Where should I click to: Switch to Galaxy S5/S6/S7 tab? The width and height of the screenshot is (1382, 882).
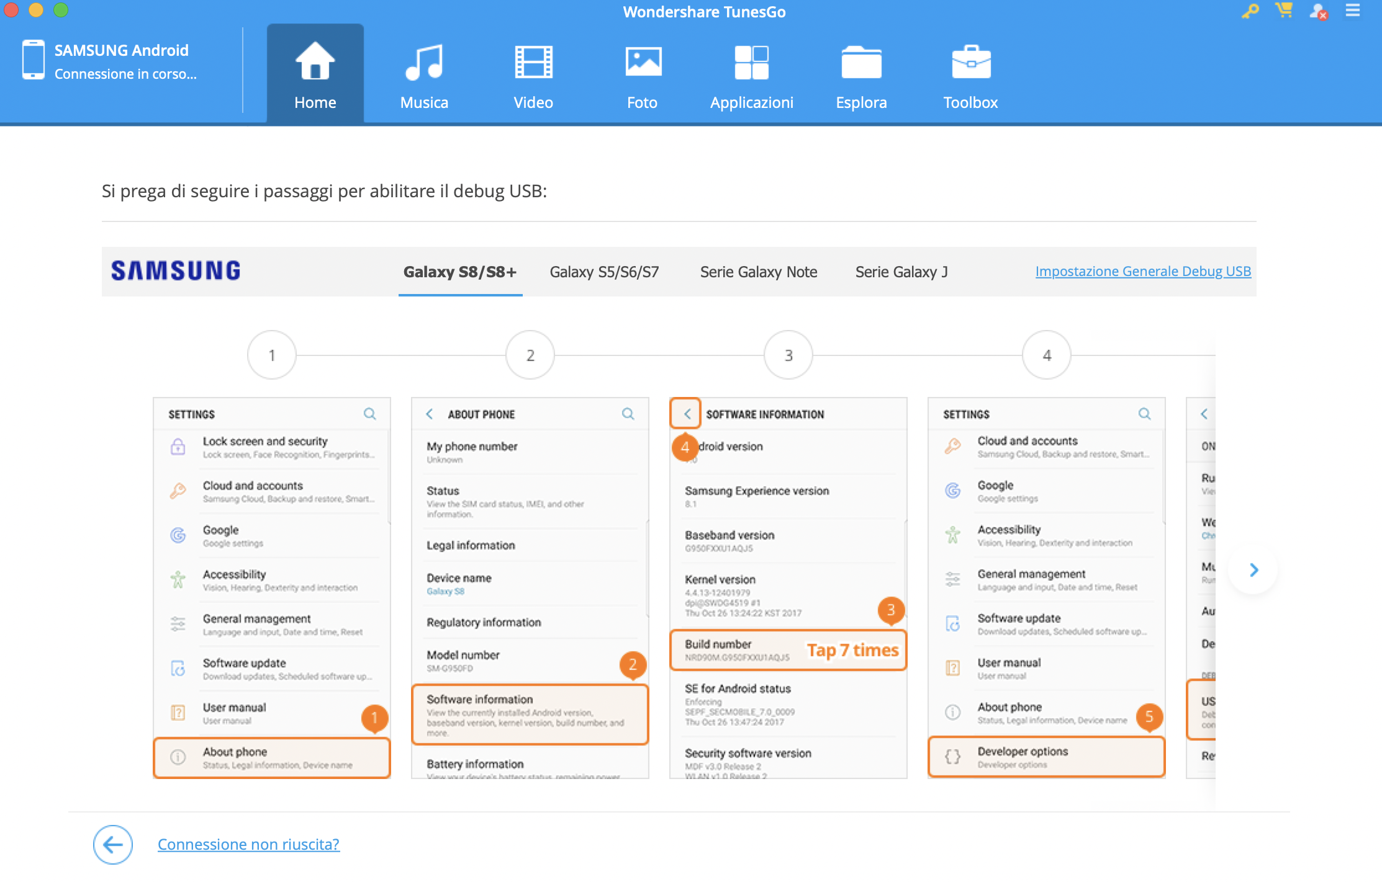604,272
